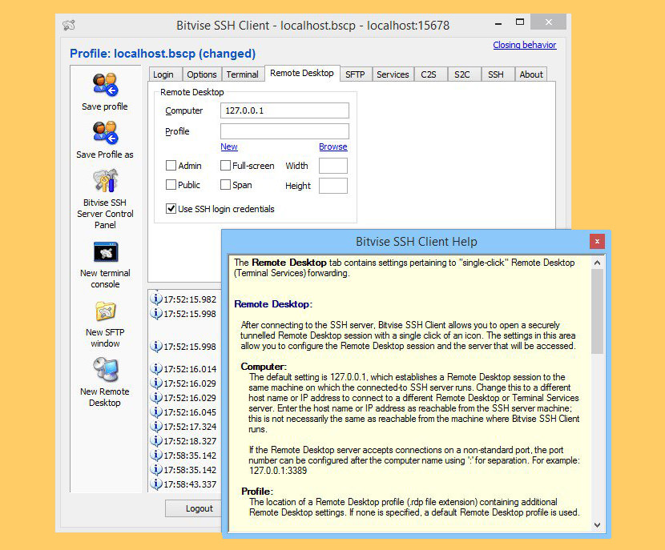Click the Remote Desktop heading in help
The height and width of the screenshot is (550, 665).
click(273, 303)
